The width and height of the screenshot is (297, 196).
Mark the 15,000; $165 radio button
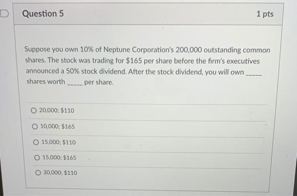coord(36,158)
